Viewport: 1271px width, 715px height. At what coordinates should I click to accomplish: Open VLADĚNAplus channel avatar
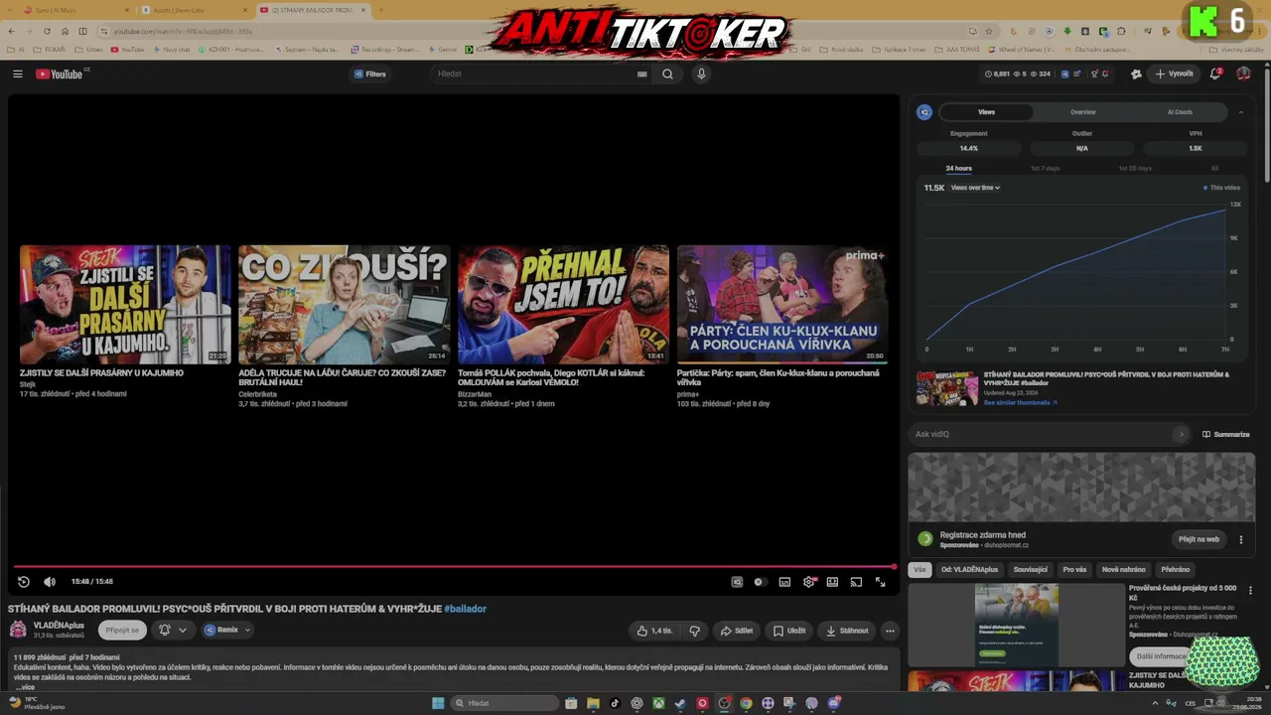(18, 630)
